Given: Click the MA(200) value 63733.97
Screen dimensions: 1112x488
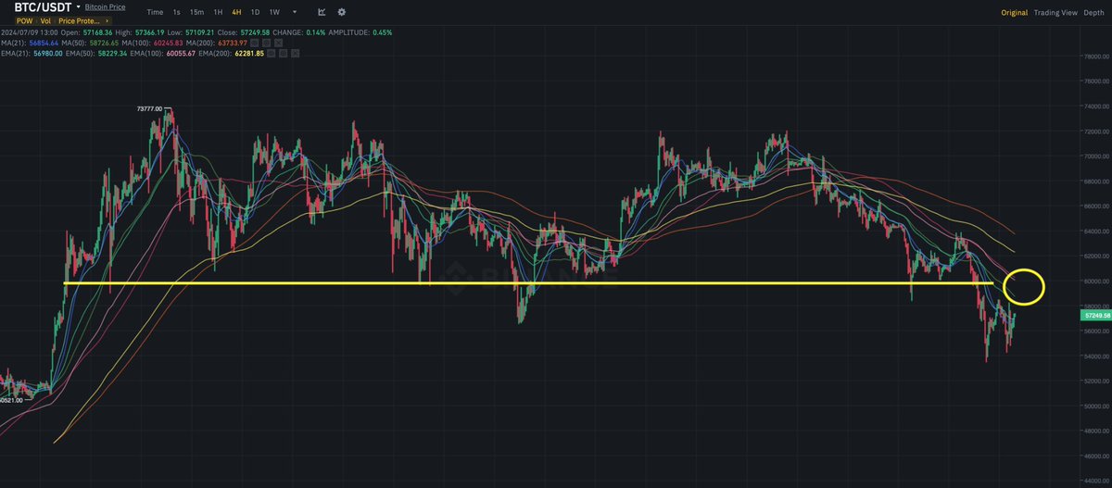Looking at the screenshot, I should pos(232,43).
